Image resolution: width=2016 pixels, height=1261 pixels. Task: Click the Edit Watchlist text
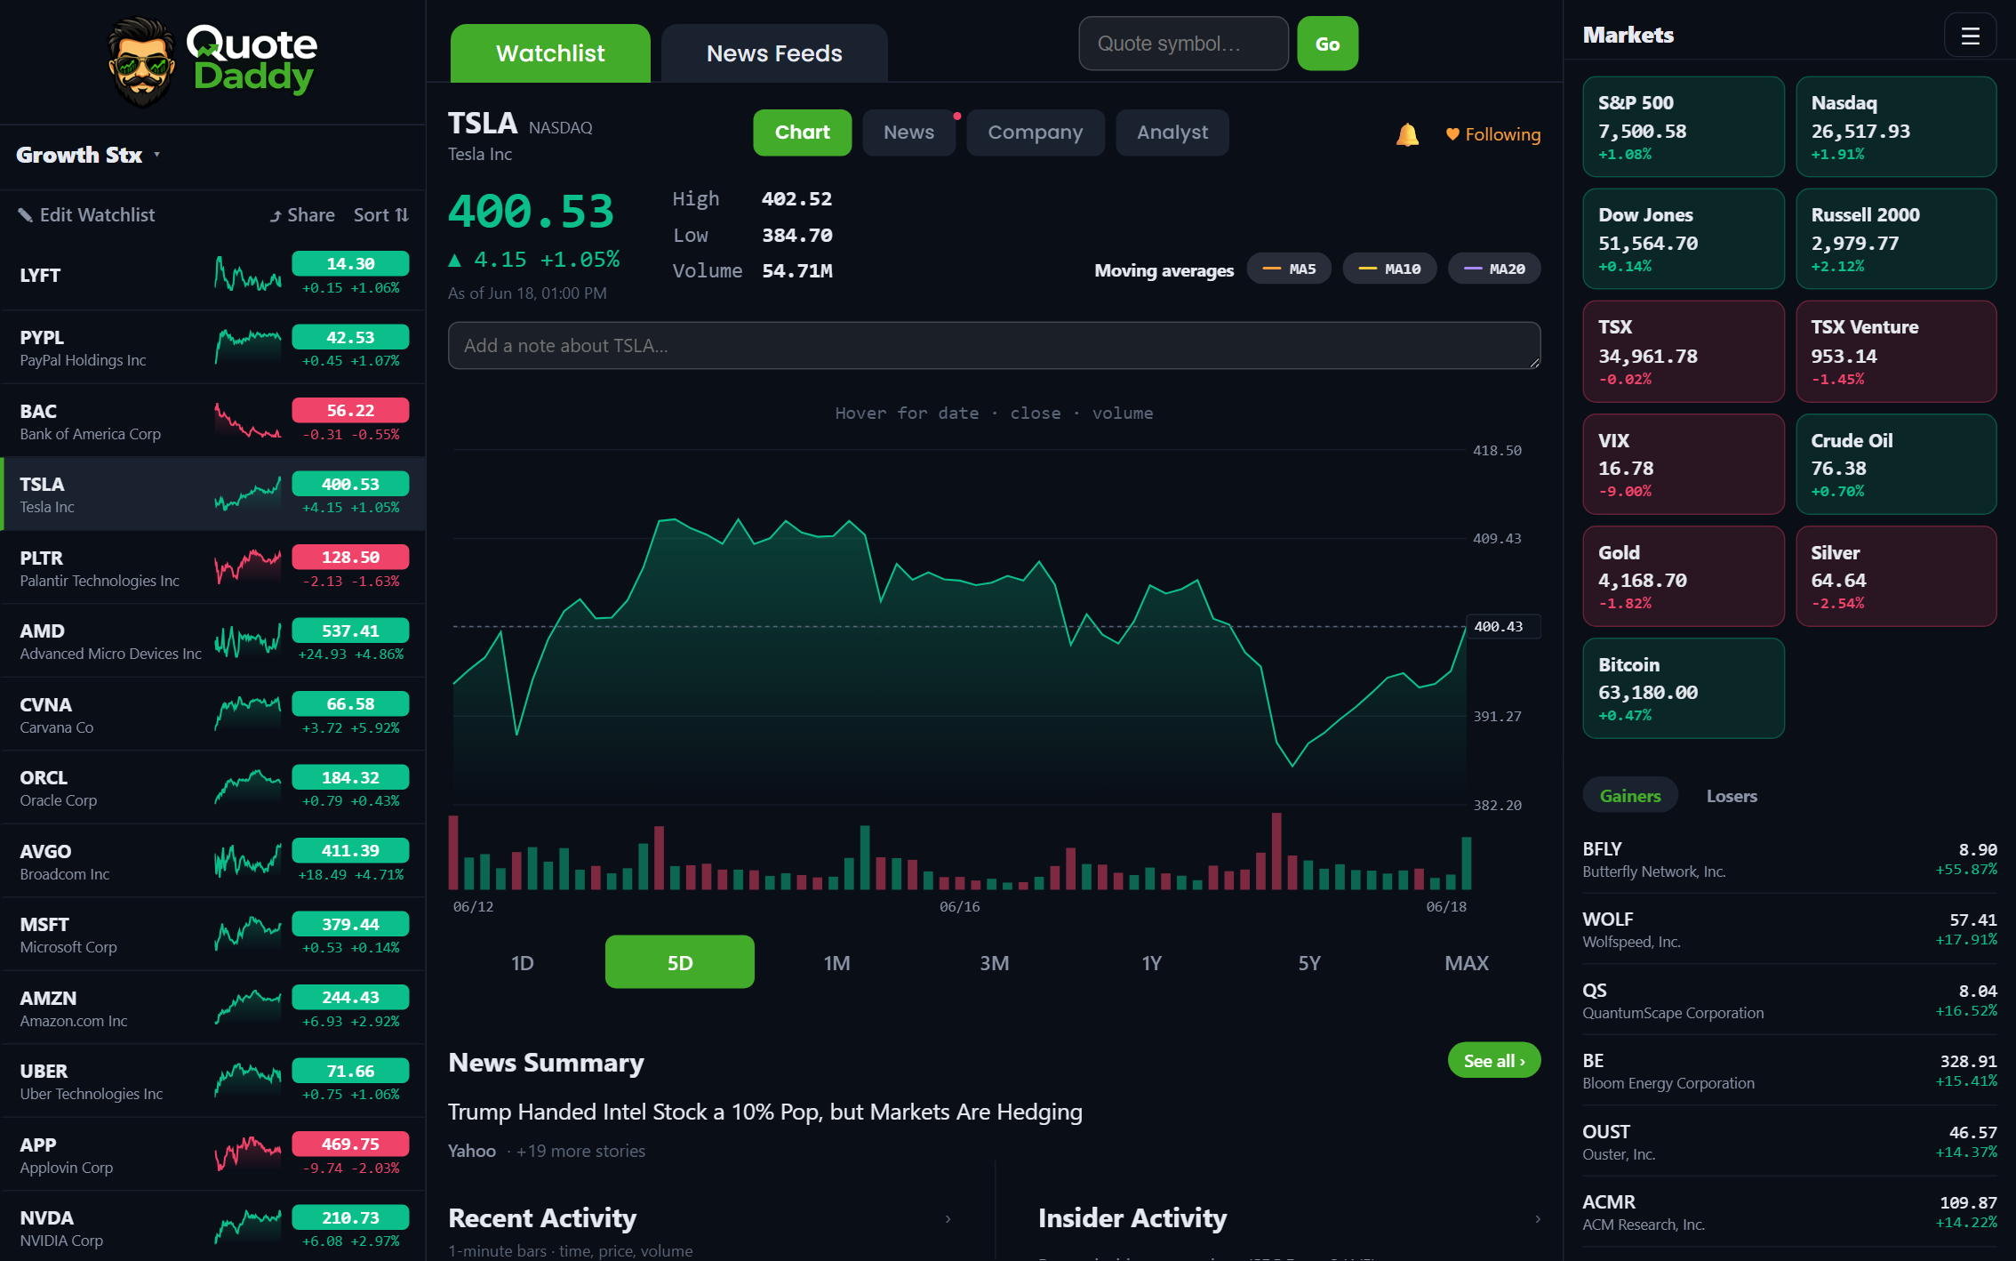point(97,215)
